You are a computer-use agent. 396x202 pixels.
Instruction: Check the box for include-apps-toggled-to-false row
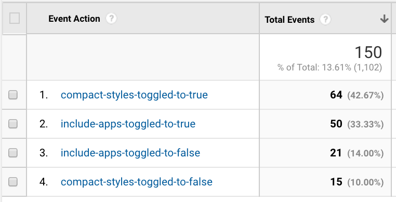13,153
